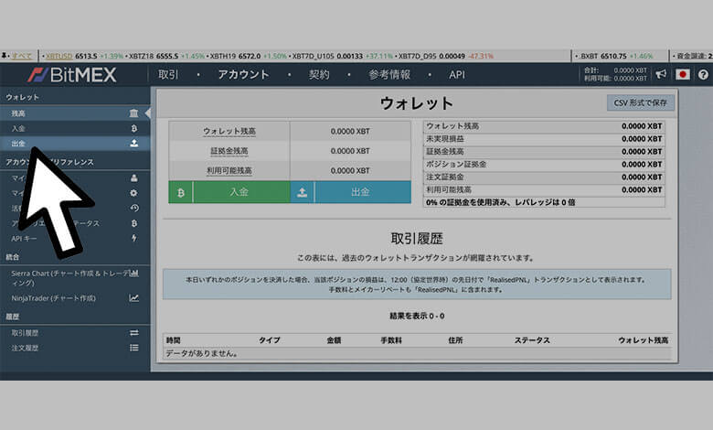The height and width of the screenshot is (430, 713).
Task: Click the lightning bolt icon beside API キー
Action: pyautogui.click(x=134, y=238)
